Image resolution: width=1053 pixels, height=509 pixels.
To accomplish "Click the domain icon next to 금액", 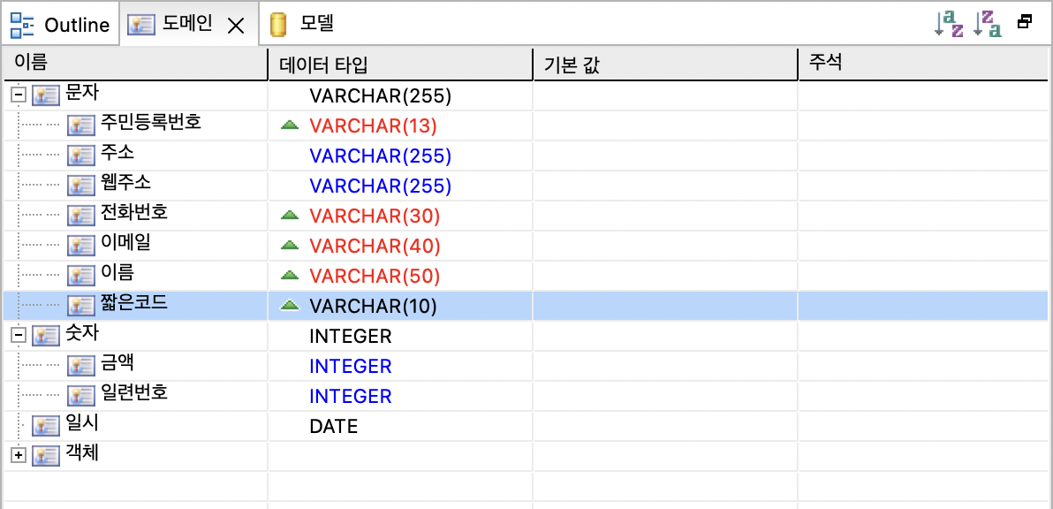I will click(x=80, y=366).
